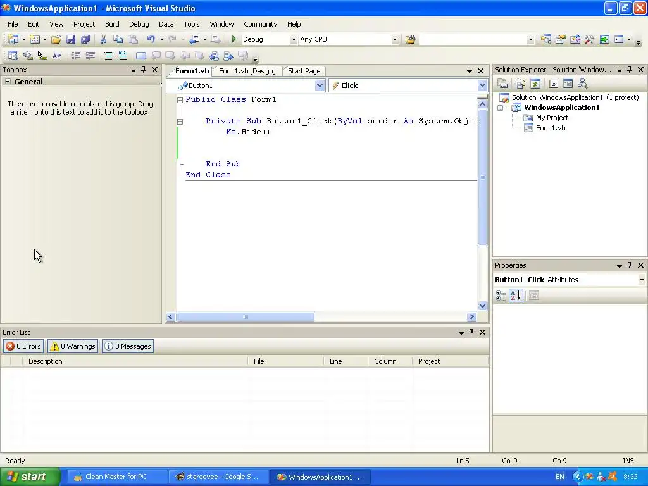
Task: Open the Button1_Click Attributes object dropdown
Action: [642, 280]
